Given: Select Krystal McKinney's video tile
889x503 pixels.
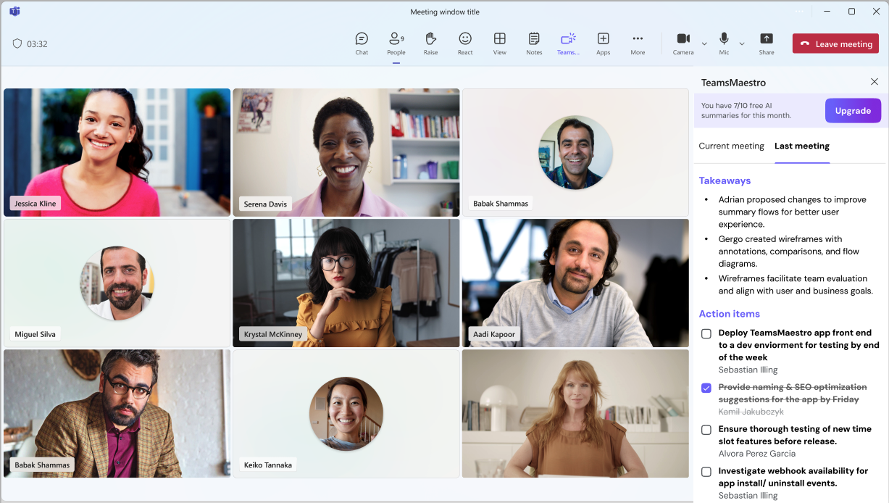Looking at the screenshot, I should [x=346, y=283].
